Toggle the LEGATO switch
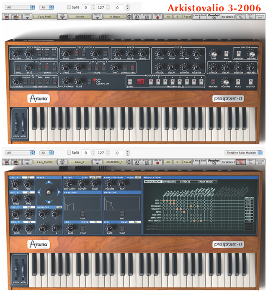Viewport: 268px width, 293px height. (250, 82)
